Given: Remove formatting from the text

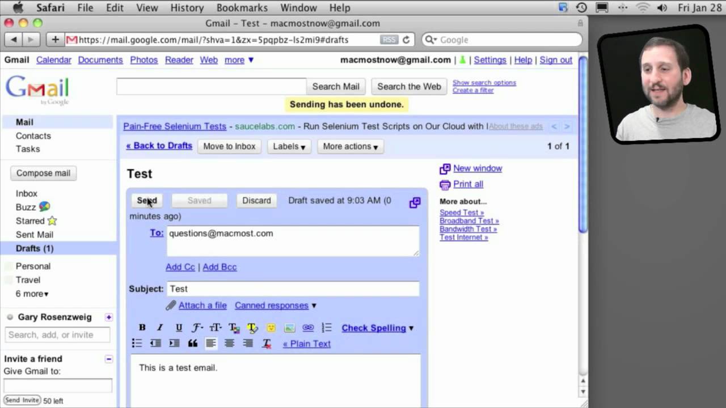Looking at the screenshot, I should tap(267, 343).
